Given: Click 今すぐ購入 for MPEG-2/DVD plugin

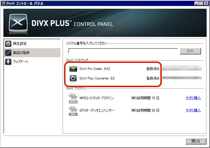Looking at the screenshot, I should point(193,98).
